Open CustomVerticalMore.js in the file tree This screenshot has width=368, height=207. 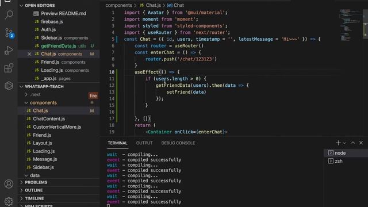(59, 127)
